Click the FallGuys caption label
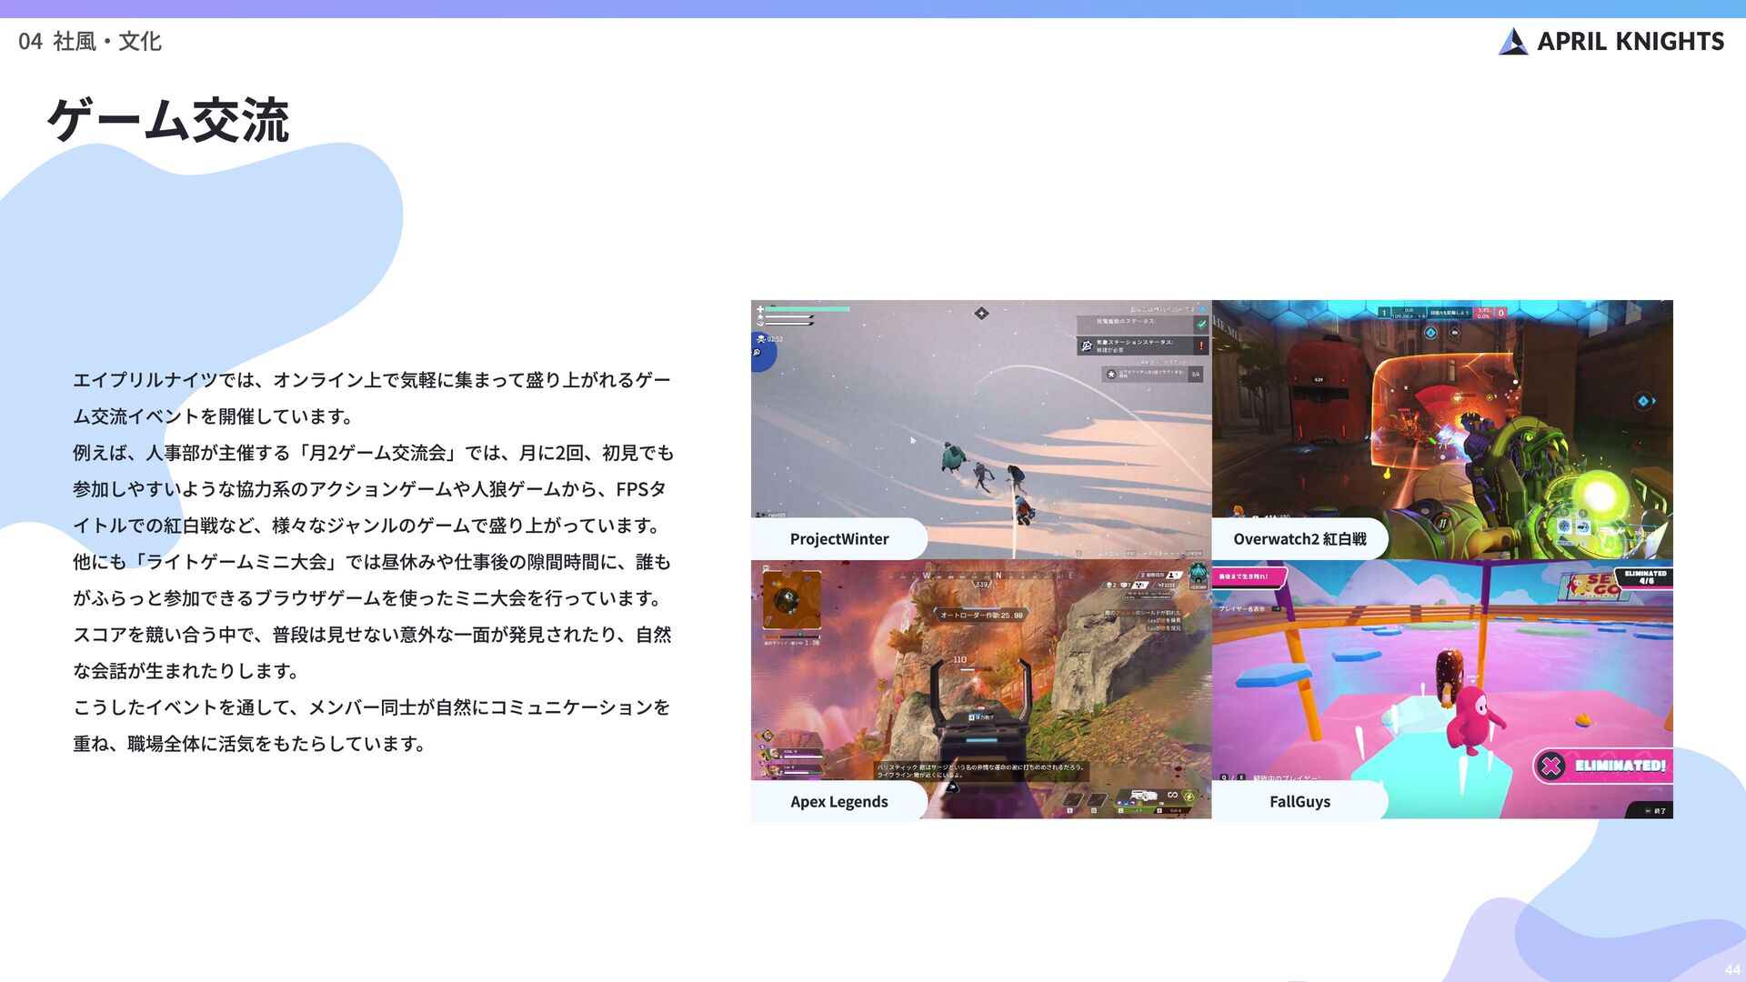1746x982 pixels. pos(1299,801)
